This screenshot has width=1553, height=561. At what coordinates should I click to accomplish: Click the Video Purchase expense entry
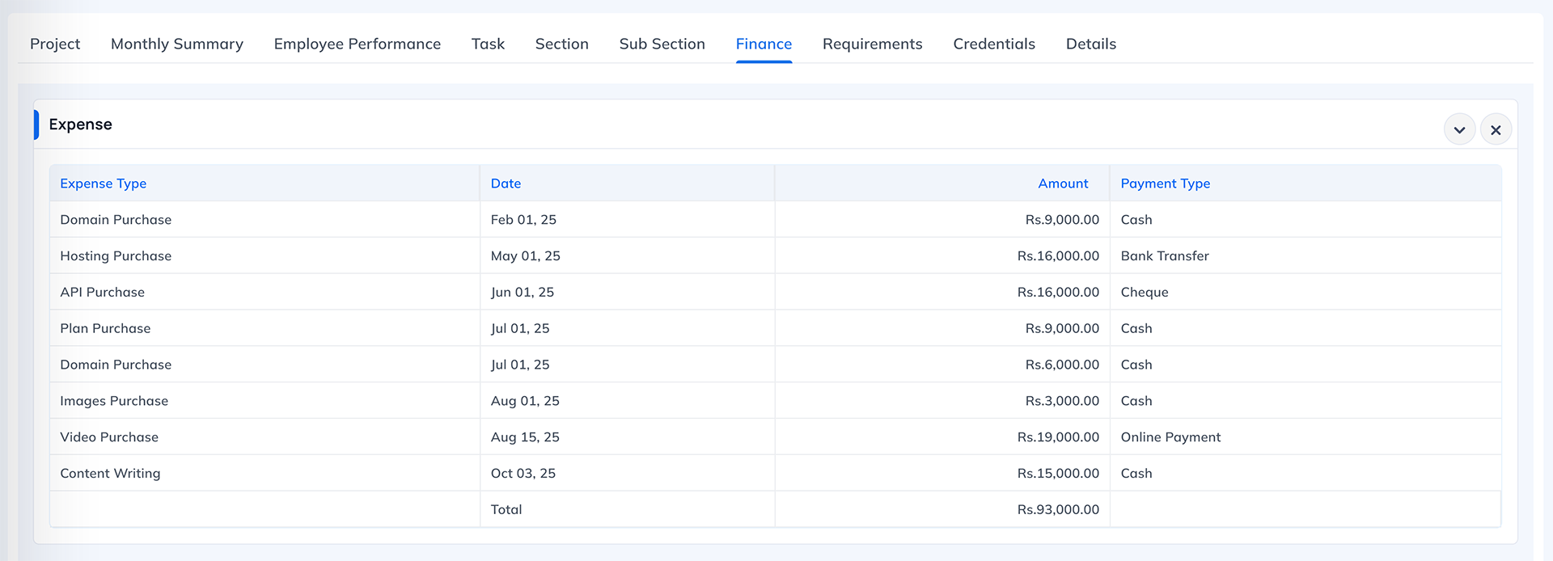point(109,437)
